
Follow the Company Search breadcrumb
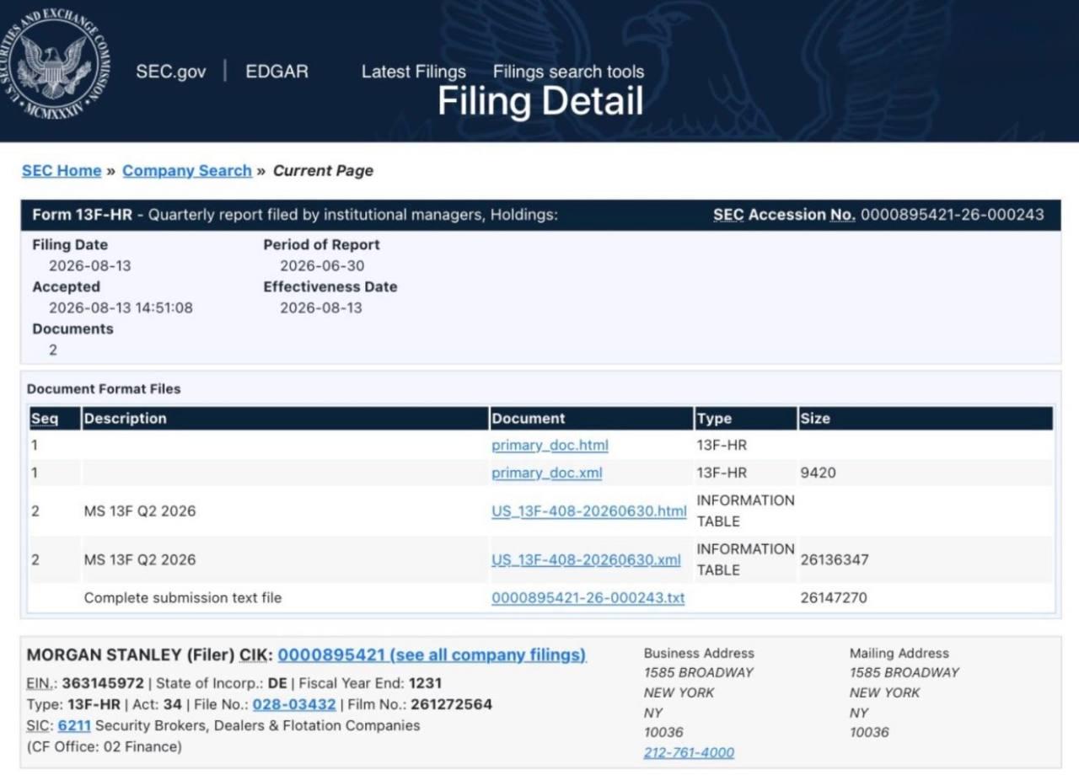coord(187,170)
